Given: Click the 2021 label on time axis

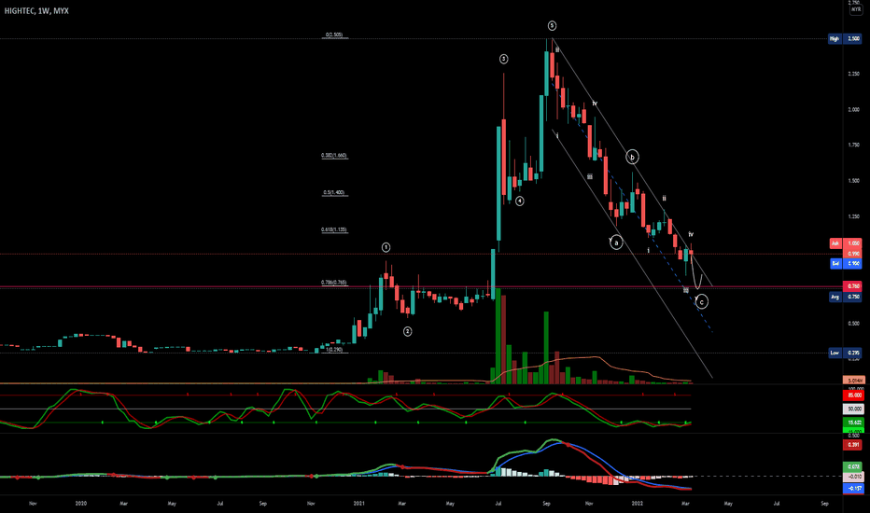Looking at the screenshot, I should coord(359,504).
